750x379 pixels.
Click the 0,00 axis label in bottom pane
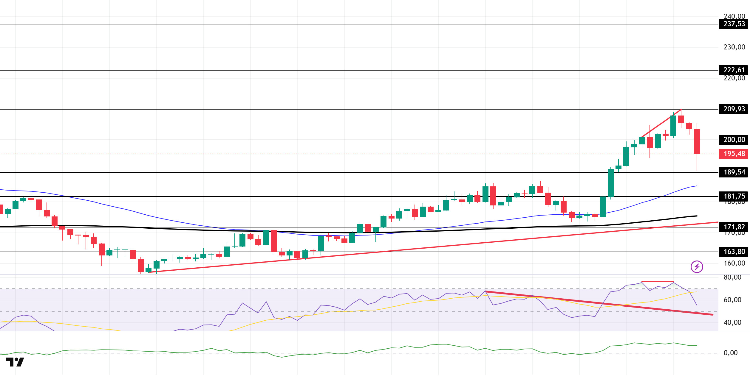pos(730,353)
